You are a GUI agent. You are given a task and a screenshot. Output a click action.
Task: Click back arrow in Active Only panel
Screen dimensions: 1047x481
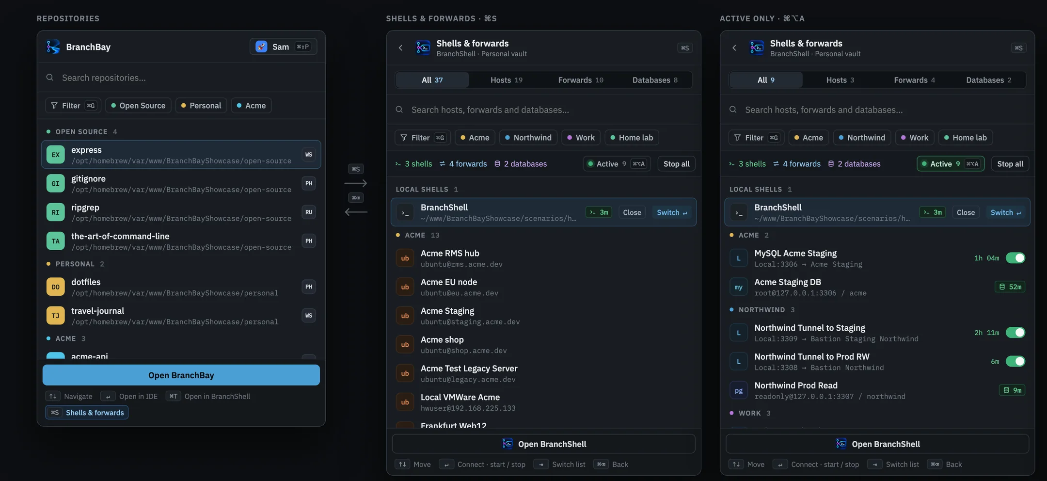(x=734, y=48)
